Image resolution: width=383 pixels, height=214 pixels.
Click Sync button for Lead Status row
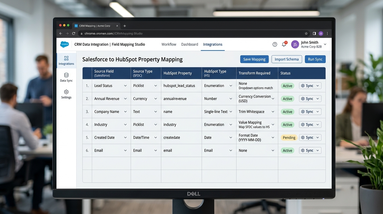(310, 86)
